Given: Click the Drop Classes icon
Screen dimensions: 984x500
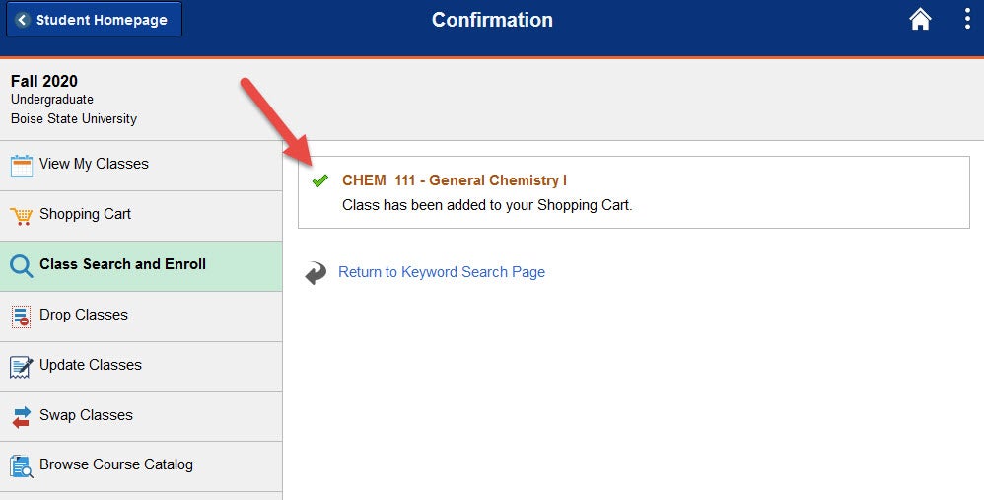Looking at the screenshot, I should (21, 317).
